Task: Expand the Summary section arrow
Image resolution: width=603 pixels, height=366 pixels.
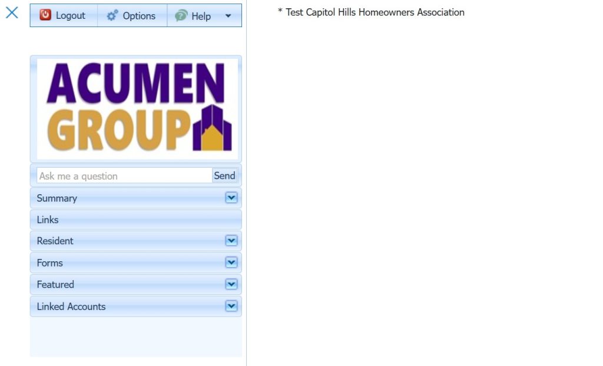Action: 231,198
